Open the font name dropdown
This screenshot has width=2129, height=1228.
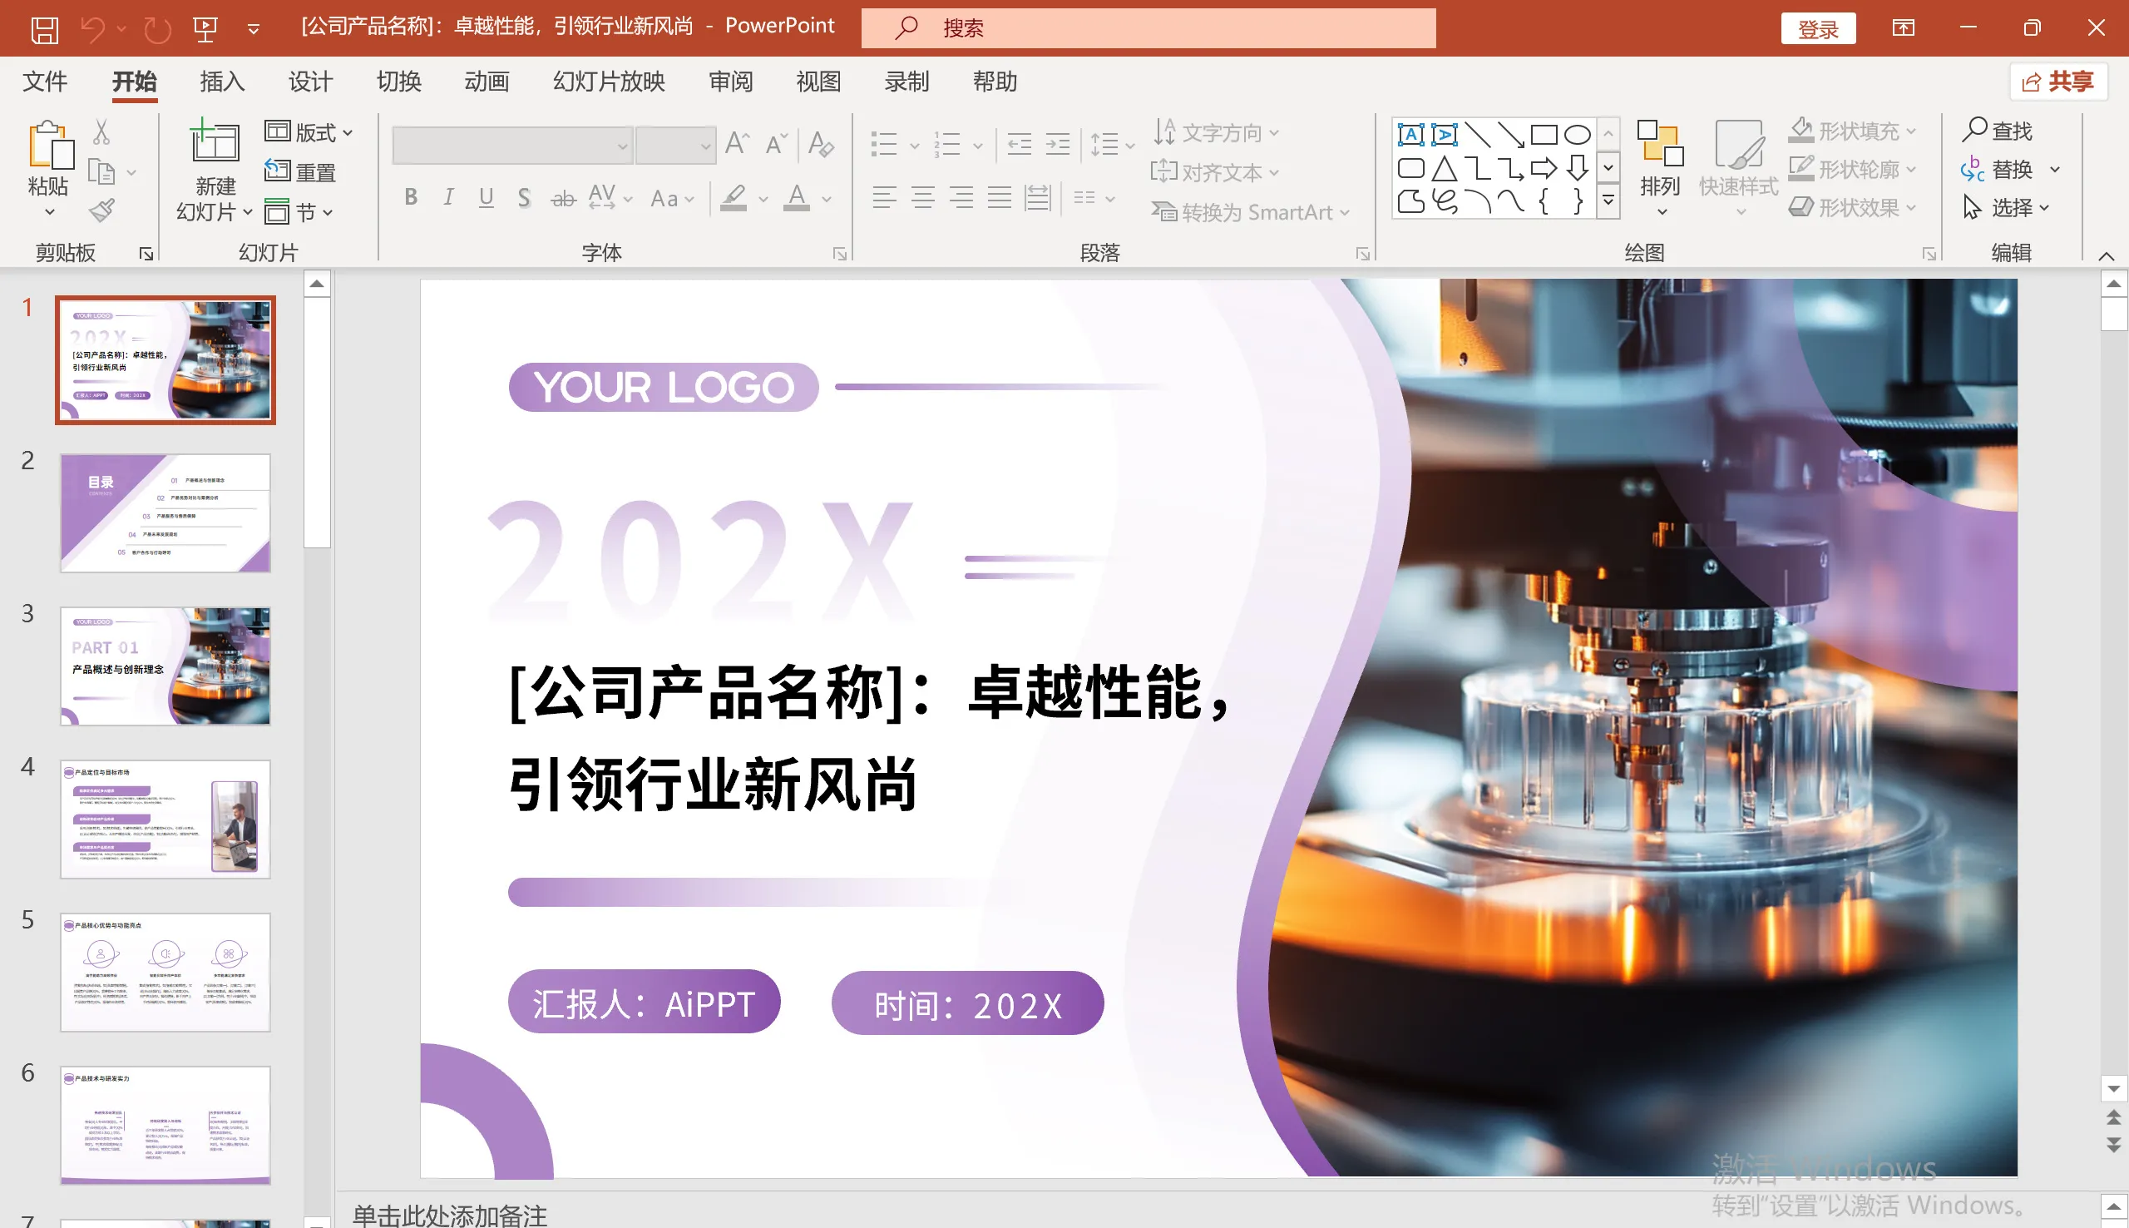click(x=621, y=144)
